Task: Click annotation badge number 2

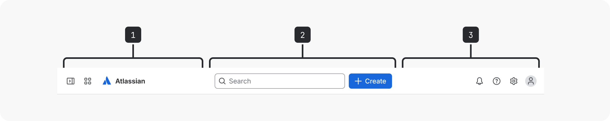Action: coord(303,35)
